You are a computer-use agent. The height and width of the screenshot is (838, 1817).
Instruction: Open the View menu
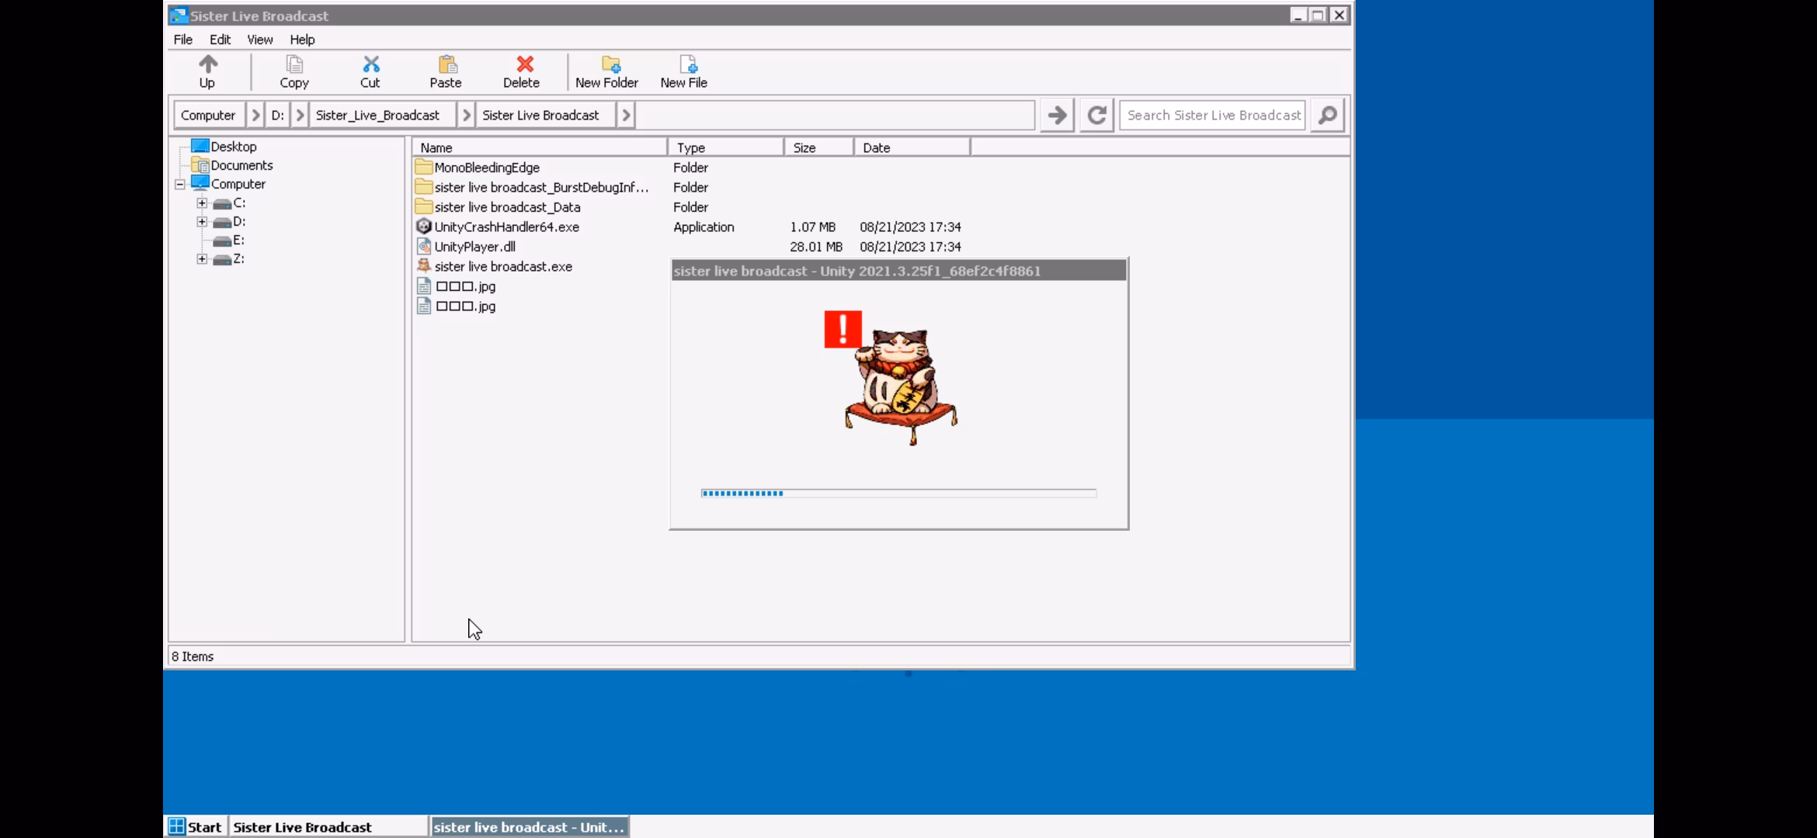[x=259, y=40]
